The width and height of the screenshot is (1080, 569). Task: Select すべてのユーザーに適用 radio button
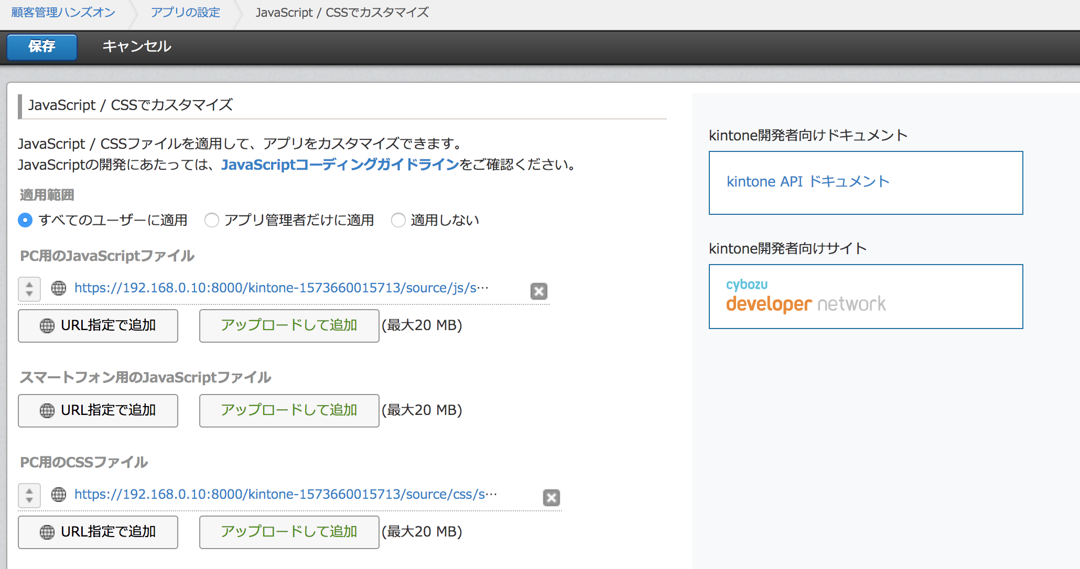click(x=25, y=220)
